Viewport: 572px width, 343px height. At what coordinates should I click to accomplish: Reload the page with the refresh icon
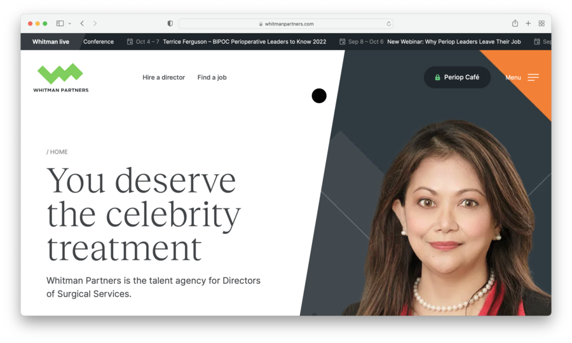[x=388, y=24]
